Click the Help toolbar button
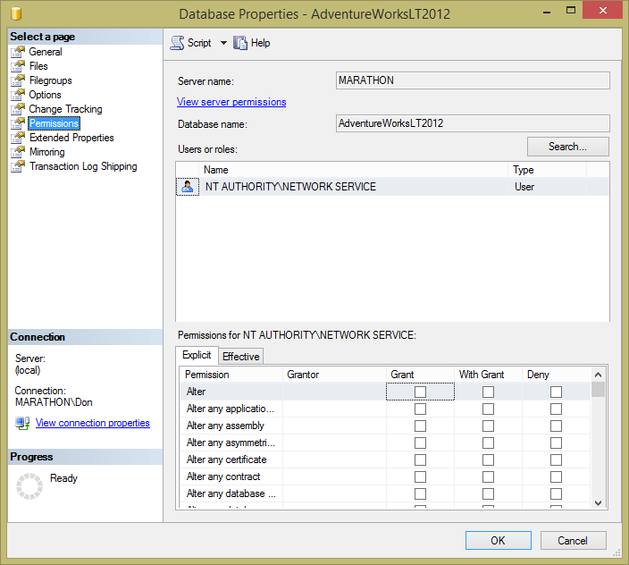Viewport: 629px width, 565px height. pos(252,43)
